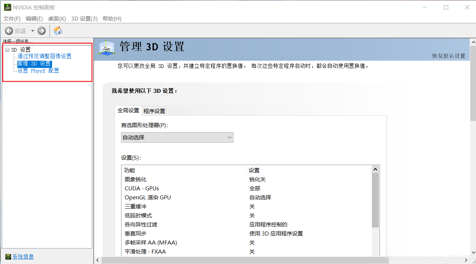Click the NVIDIA logo in title bar
The width and height of the screenshot is (476, 264).
pyautogui.click(x=7, y=7)
